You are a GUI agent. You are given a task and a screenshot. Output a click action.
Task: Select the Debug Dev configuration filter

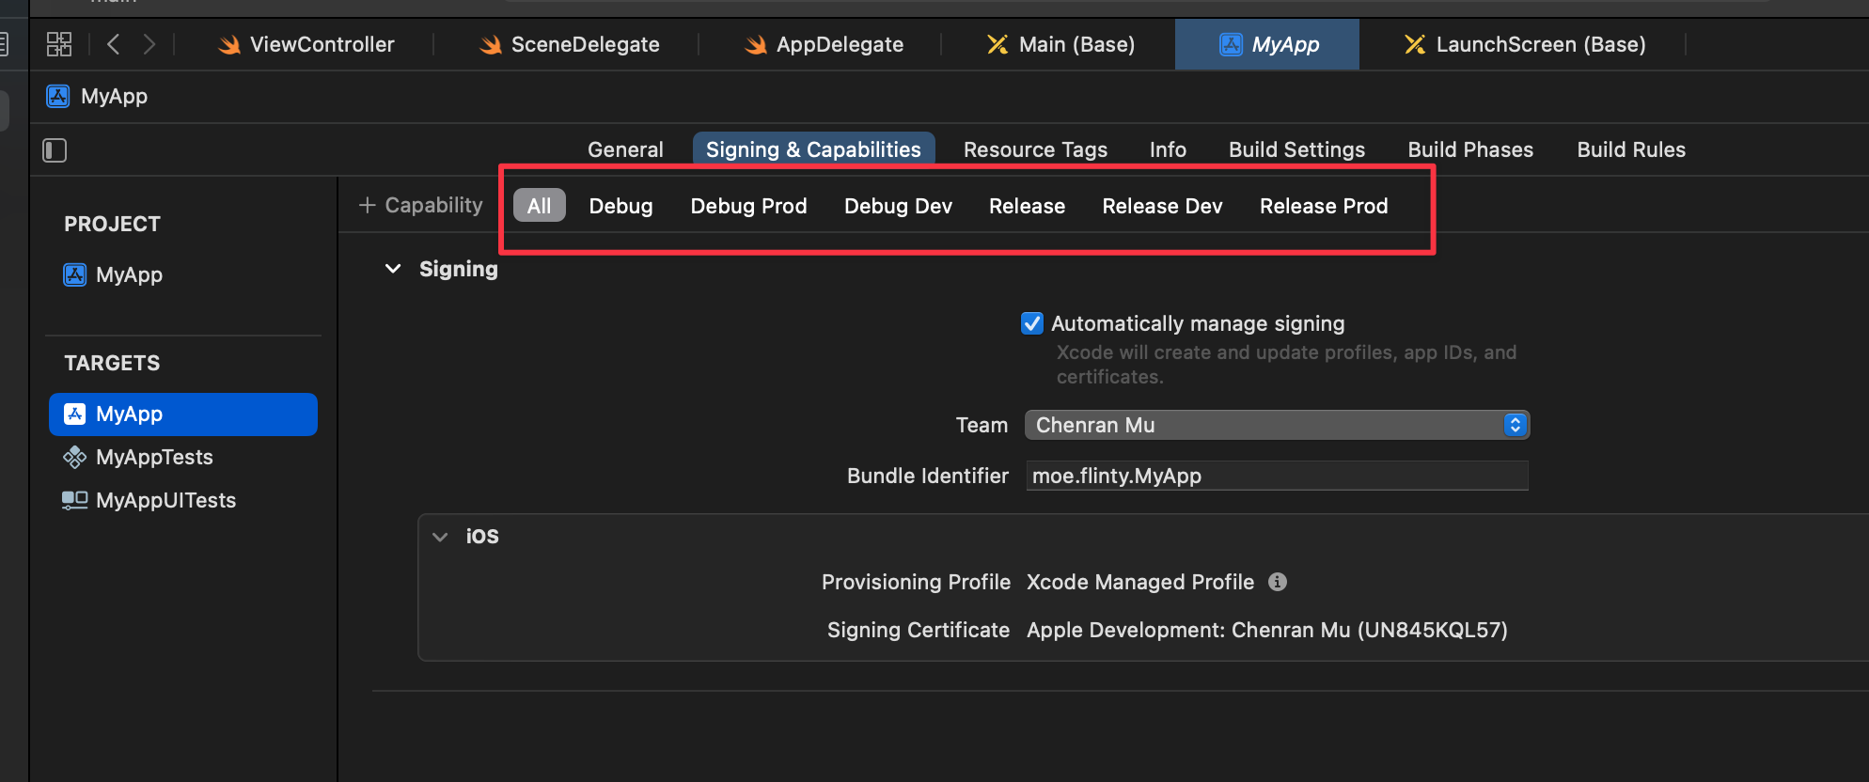pos(898,206)
